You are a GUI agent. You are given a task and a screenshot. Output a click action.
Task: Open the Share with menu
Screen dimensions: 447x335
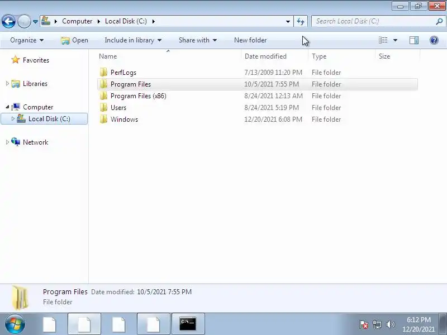(198, 40)
